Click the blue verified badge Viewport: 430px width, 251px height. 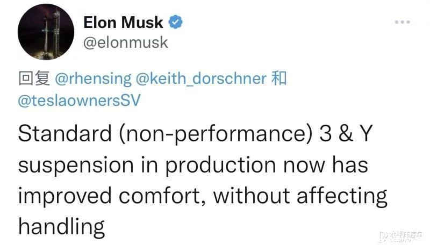177,23
